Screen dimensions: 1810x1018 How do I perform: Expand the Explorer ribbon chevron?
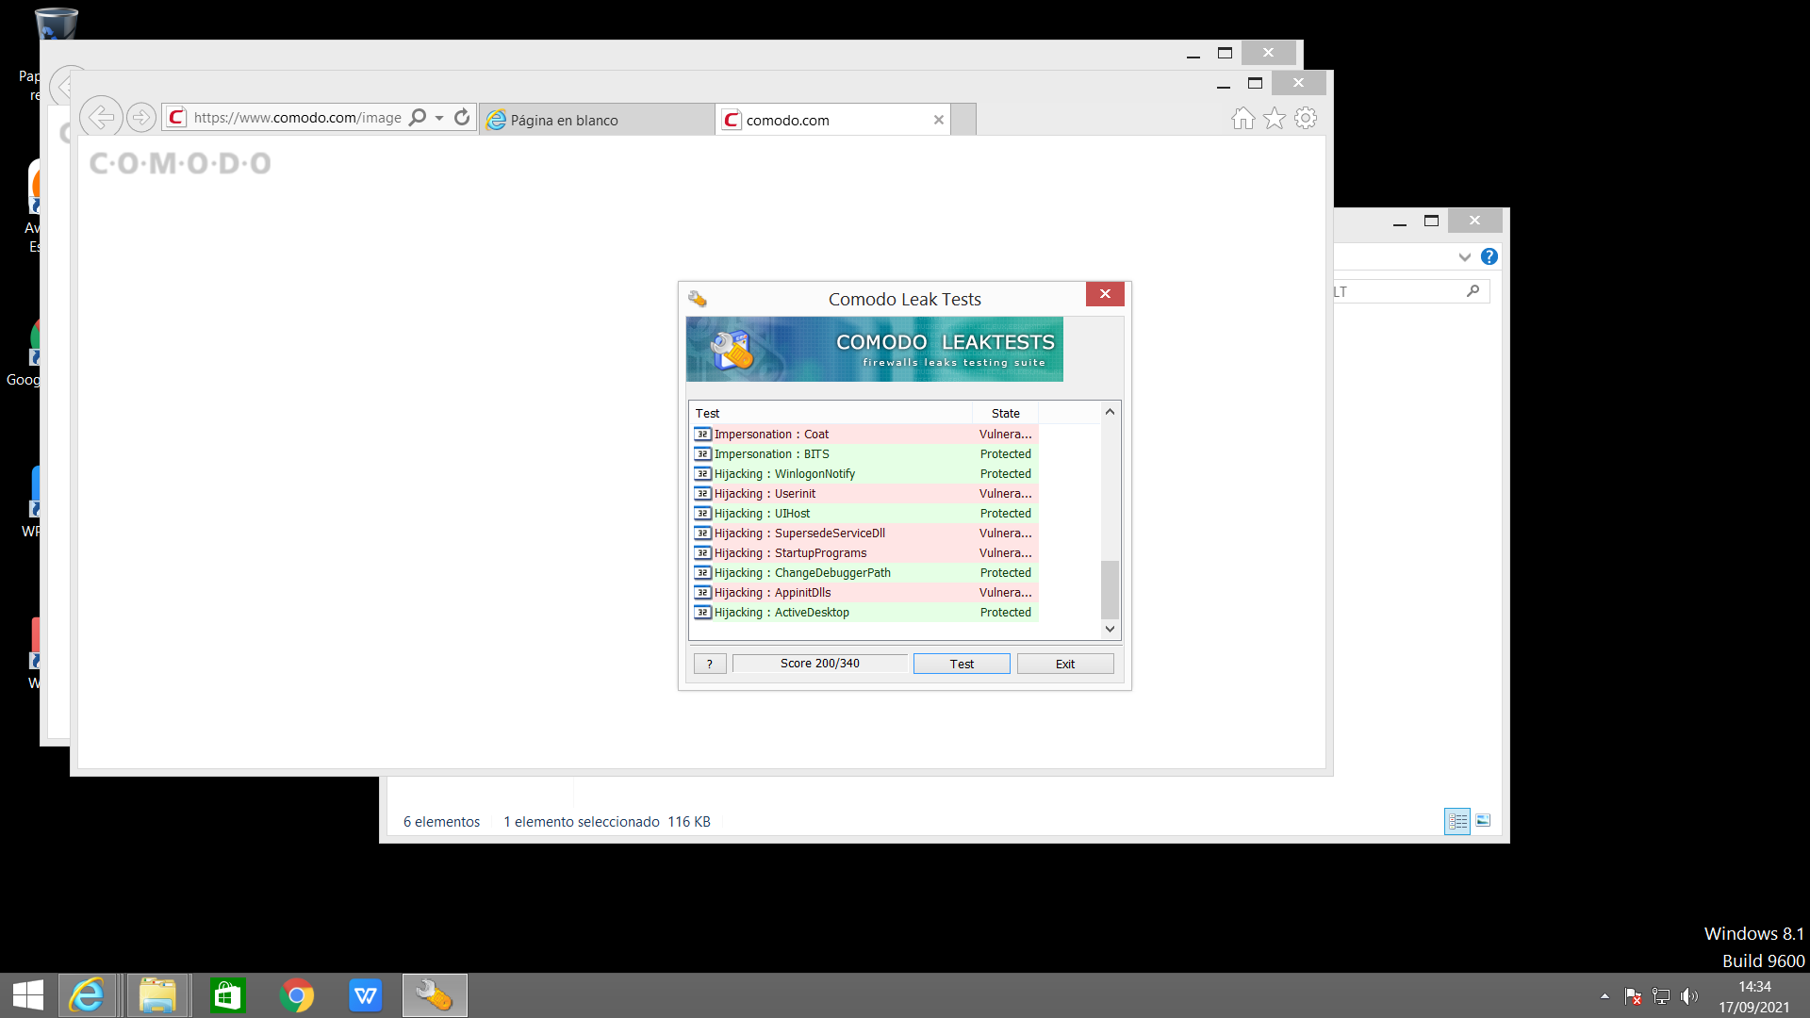coord(1464,256)
